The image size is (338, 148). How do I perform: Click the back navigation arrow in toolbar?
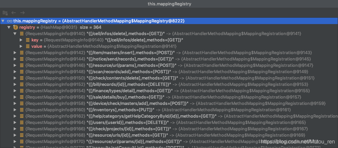14,13
